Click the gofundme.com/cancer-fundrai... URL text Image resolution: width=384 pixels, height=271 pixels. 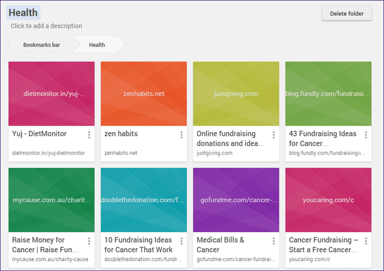point(236,260)
